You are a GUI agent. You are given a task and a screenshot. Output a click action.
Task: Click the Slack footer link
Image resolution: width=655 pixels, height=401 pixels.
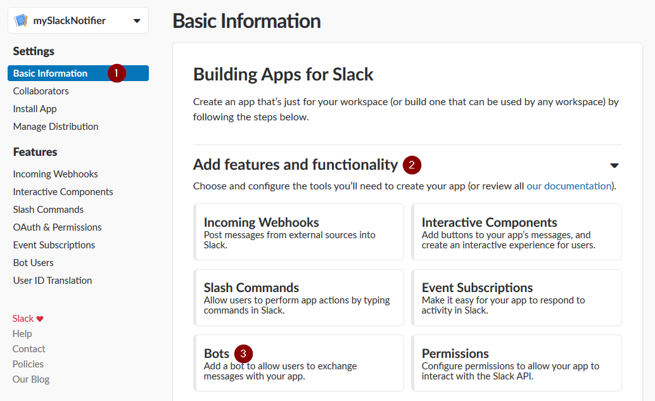[x=23, y=319]
